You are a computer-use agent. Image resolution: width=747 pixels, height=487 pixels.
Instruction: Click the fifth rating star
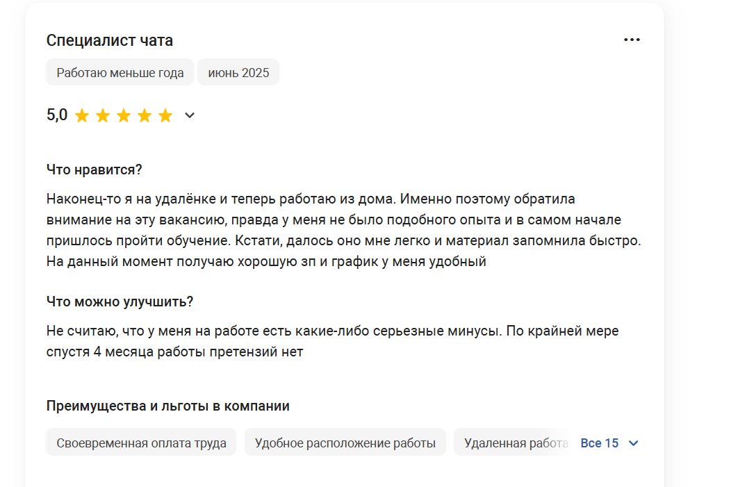(165, 115)
